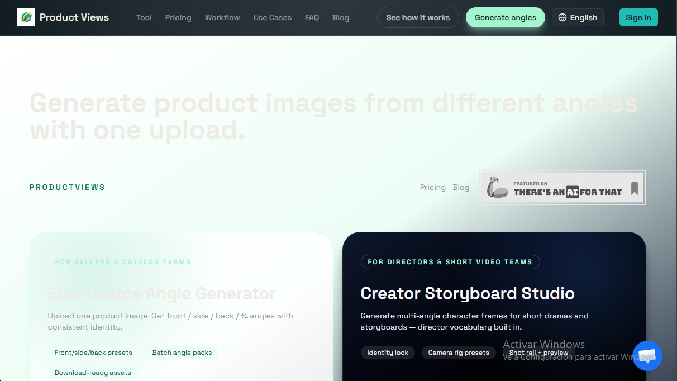The width and height of the screenshot is (677, 381).
Task: Open the Tool nav item
Action: 144,17
